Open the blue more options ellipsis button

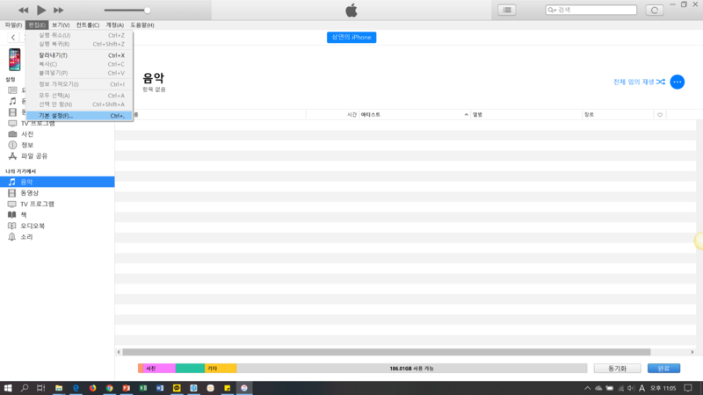[677, 82]
